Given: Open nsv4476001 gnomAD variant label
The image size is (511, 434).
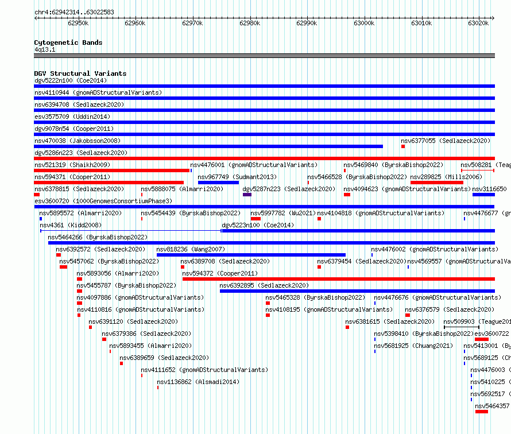Looking at the screenshot, I should pos(254,165).
